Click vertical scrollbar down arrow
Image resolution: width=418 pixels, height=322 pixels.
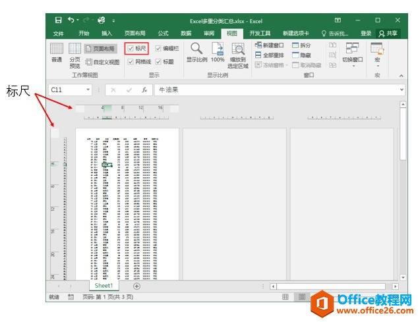point(403,277)
